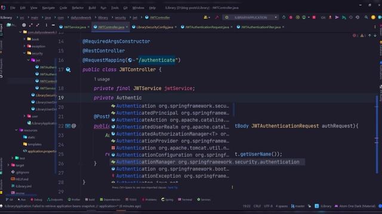
Task: Open the Dependencies tool window
Action: point(110,200)
